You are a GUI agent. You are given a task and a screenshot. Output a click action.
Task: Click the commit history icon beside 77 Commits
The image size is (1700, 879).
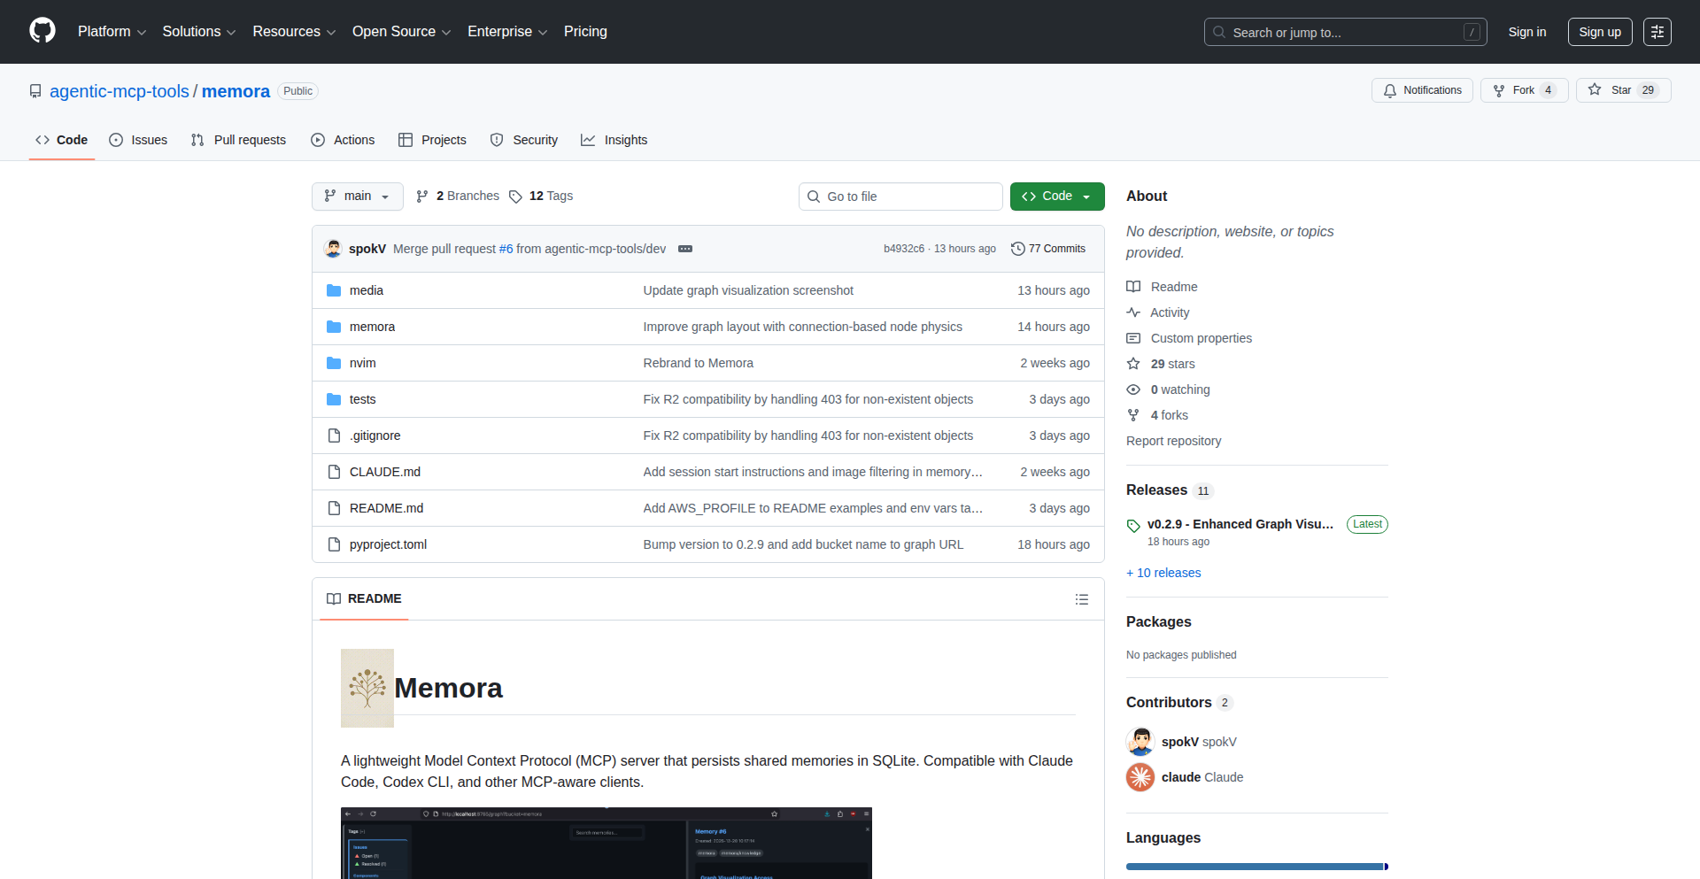point(1016,249)
